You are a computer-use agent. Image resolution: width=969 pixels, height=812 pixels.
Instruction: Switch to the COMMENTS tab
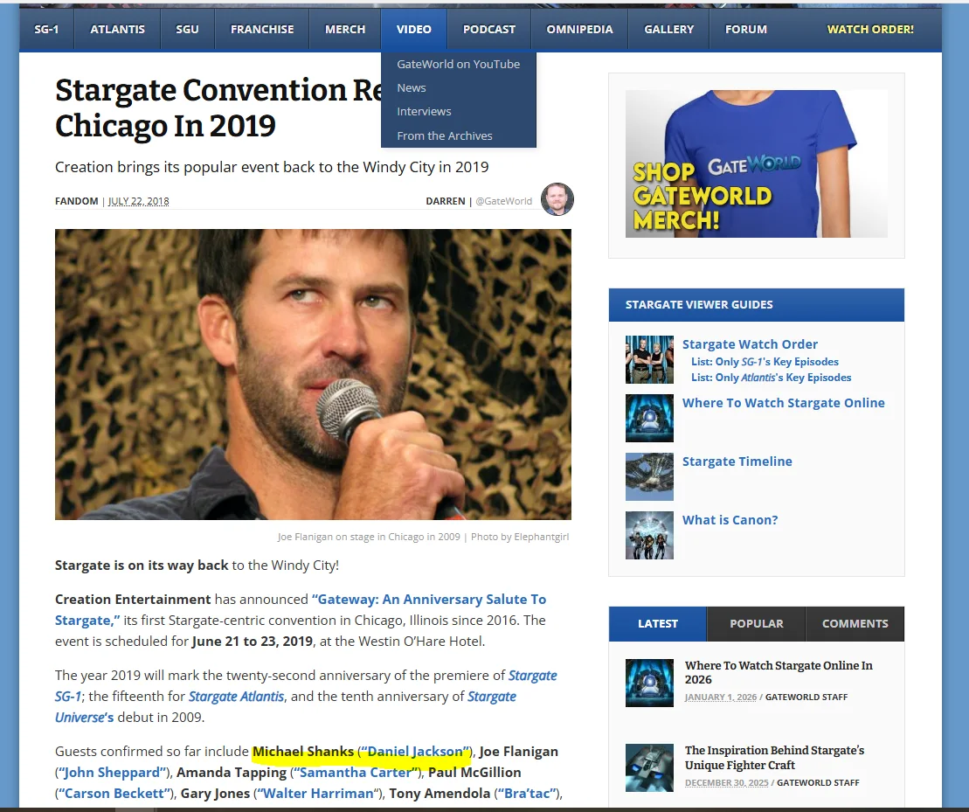point(855,623)
